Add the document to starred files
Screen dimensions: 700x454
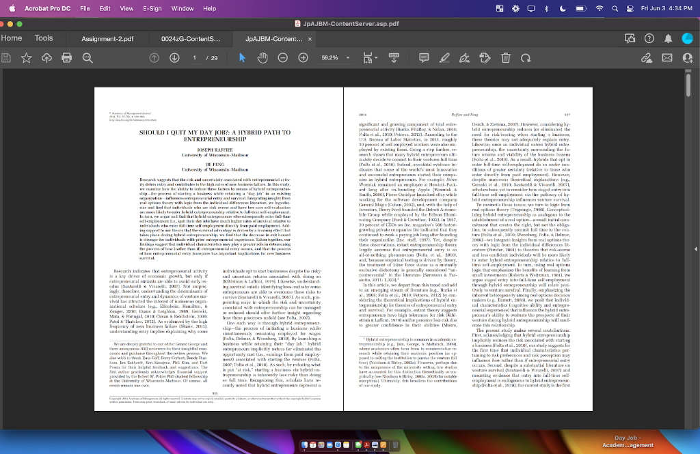tap(27, 58)
